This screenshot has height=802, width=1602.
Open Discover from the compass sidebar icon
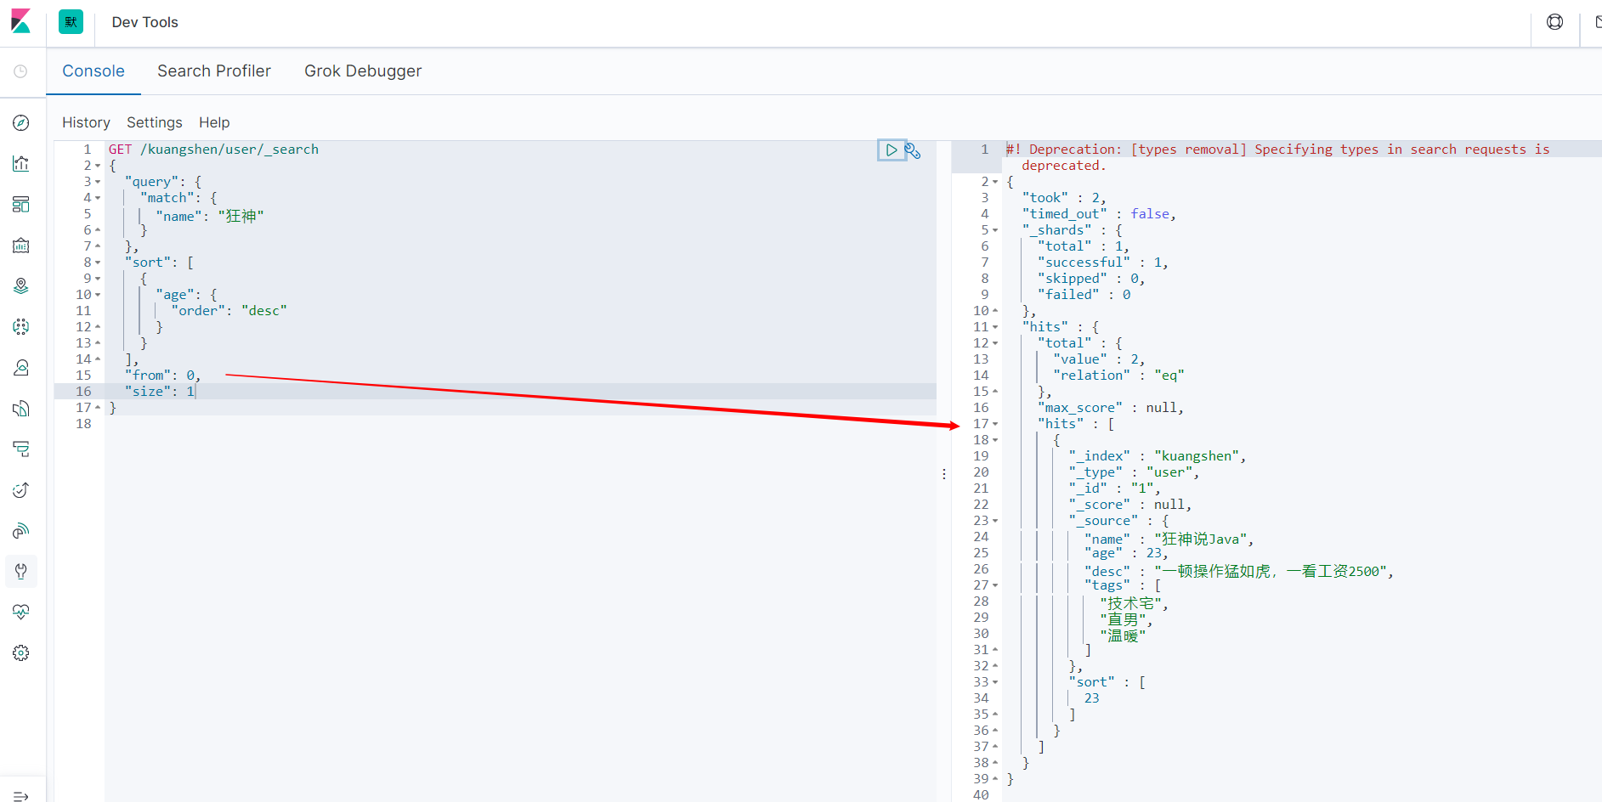(21, 123)
